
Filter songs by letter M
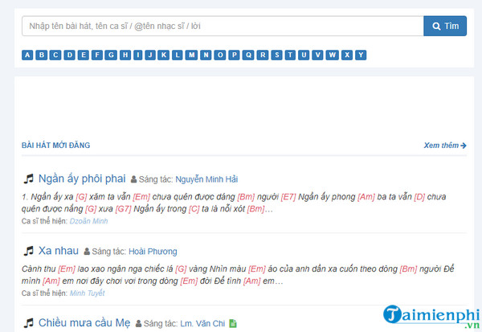pos(191,55)
